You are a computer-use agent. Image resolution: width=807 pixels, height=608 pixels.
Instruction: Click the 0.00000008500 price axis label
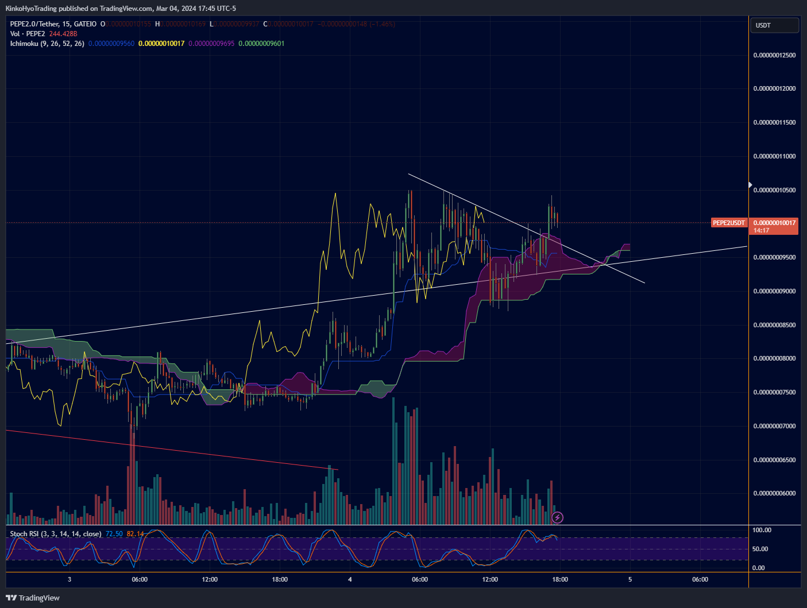tap(774, 325)
